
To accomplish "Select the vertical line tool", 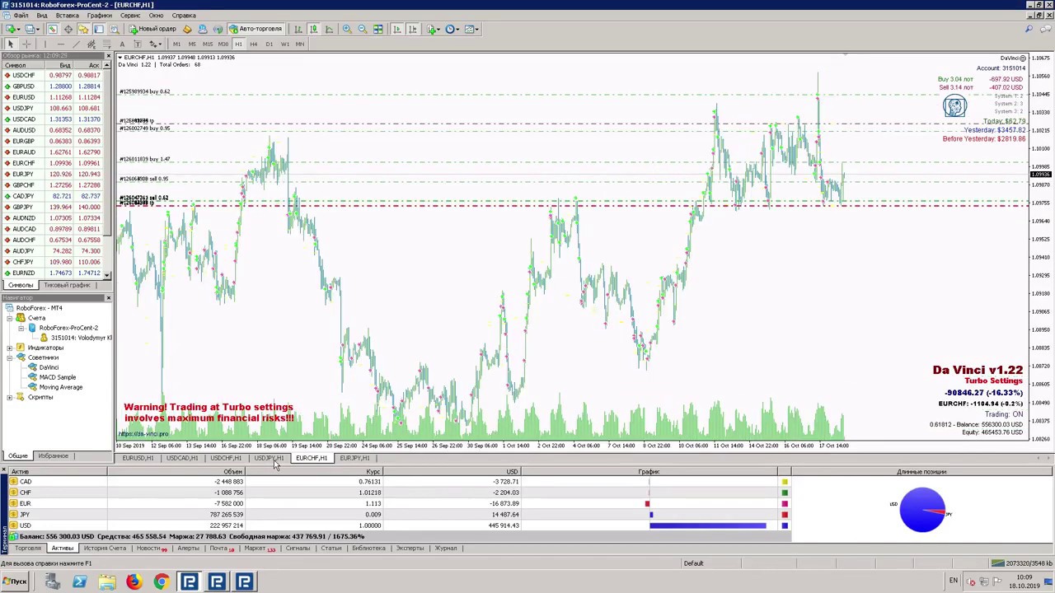I will (x=45, y=44).
